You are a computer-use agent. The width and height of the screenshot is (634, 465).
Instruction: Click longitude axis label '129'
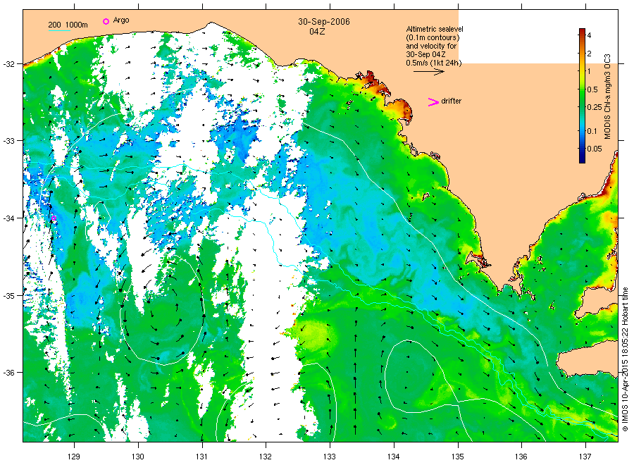coord(74,457)
